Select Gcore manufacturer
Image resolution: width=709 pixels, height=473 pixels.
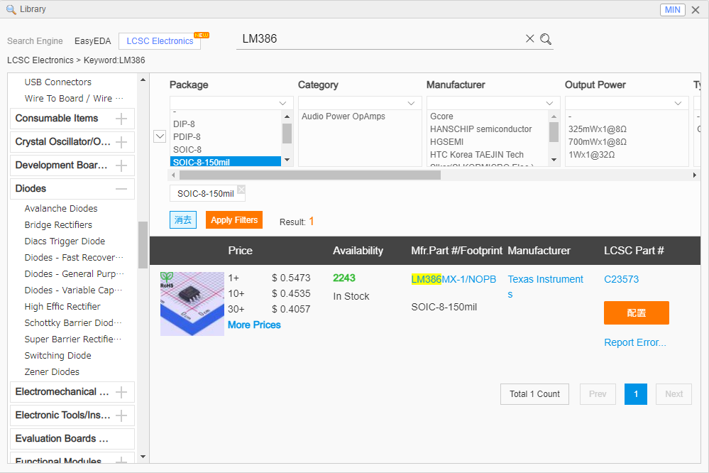click(441, 116)
